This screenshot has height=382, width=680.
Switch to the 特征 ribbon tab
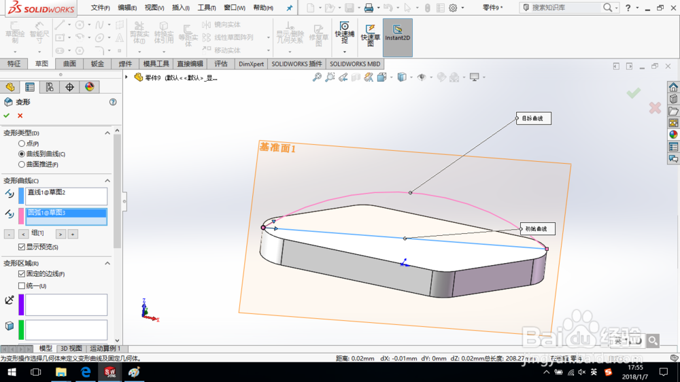pos(14,64)
